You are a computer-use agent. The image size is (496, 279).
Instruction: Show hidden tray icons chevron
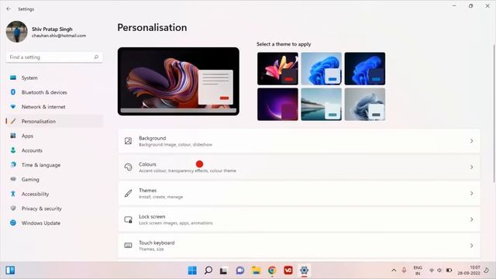(394, 270)
